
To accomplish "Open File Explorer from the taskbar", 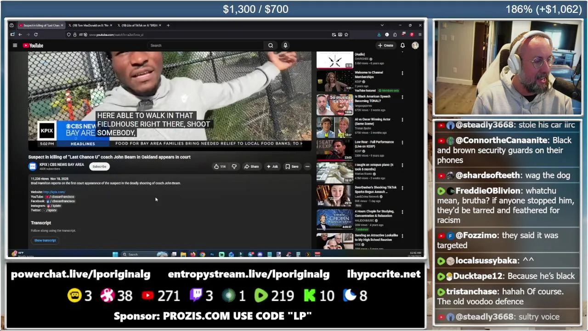I will click(183, 254).
